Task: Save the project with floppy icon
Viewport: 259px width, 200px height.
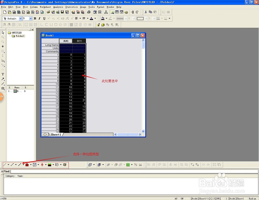Action: pyautogui.click(x=62, y=12)
